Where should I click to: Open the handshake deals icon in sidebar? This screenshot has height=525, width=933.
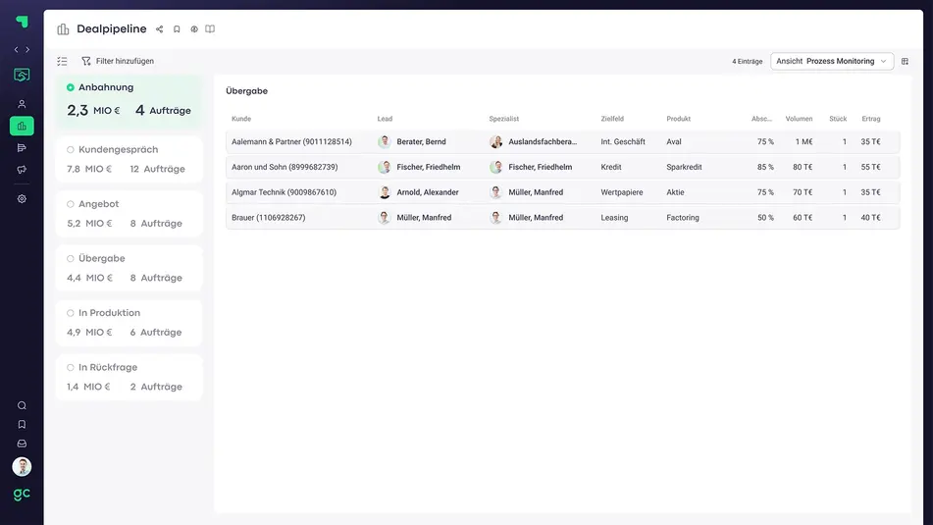coord(22,75)
